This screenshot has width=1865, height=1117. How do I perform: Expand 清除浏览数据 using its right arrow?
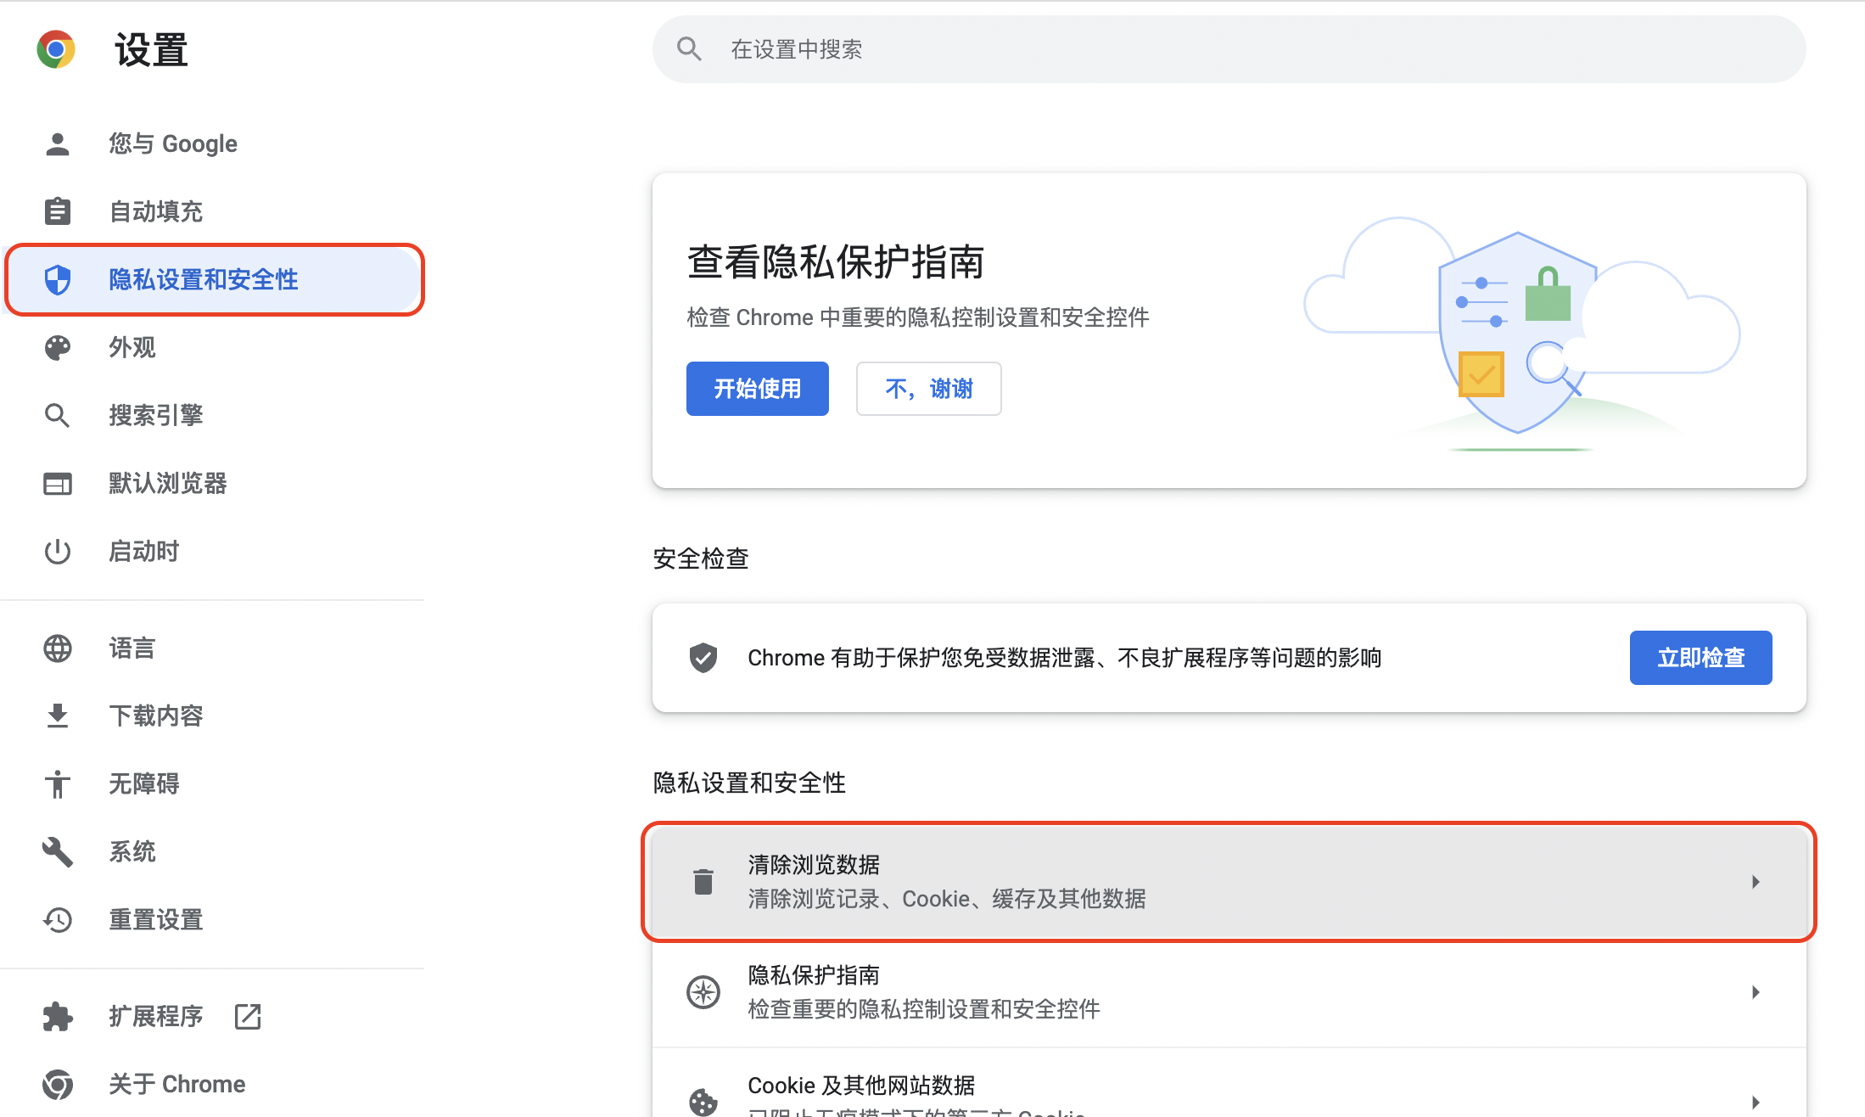tap(1755, 882)
